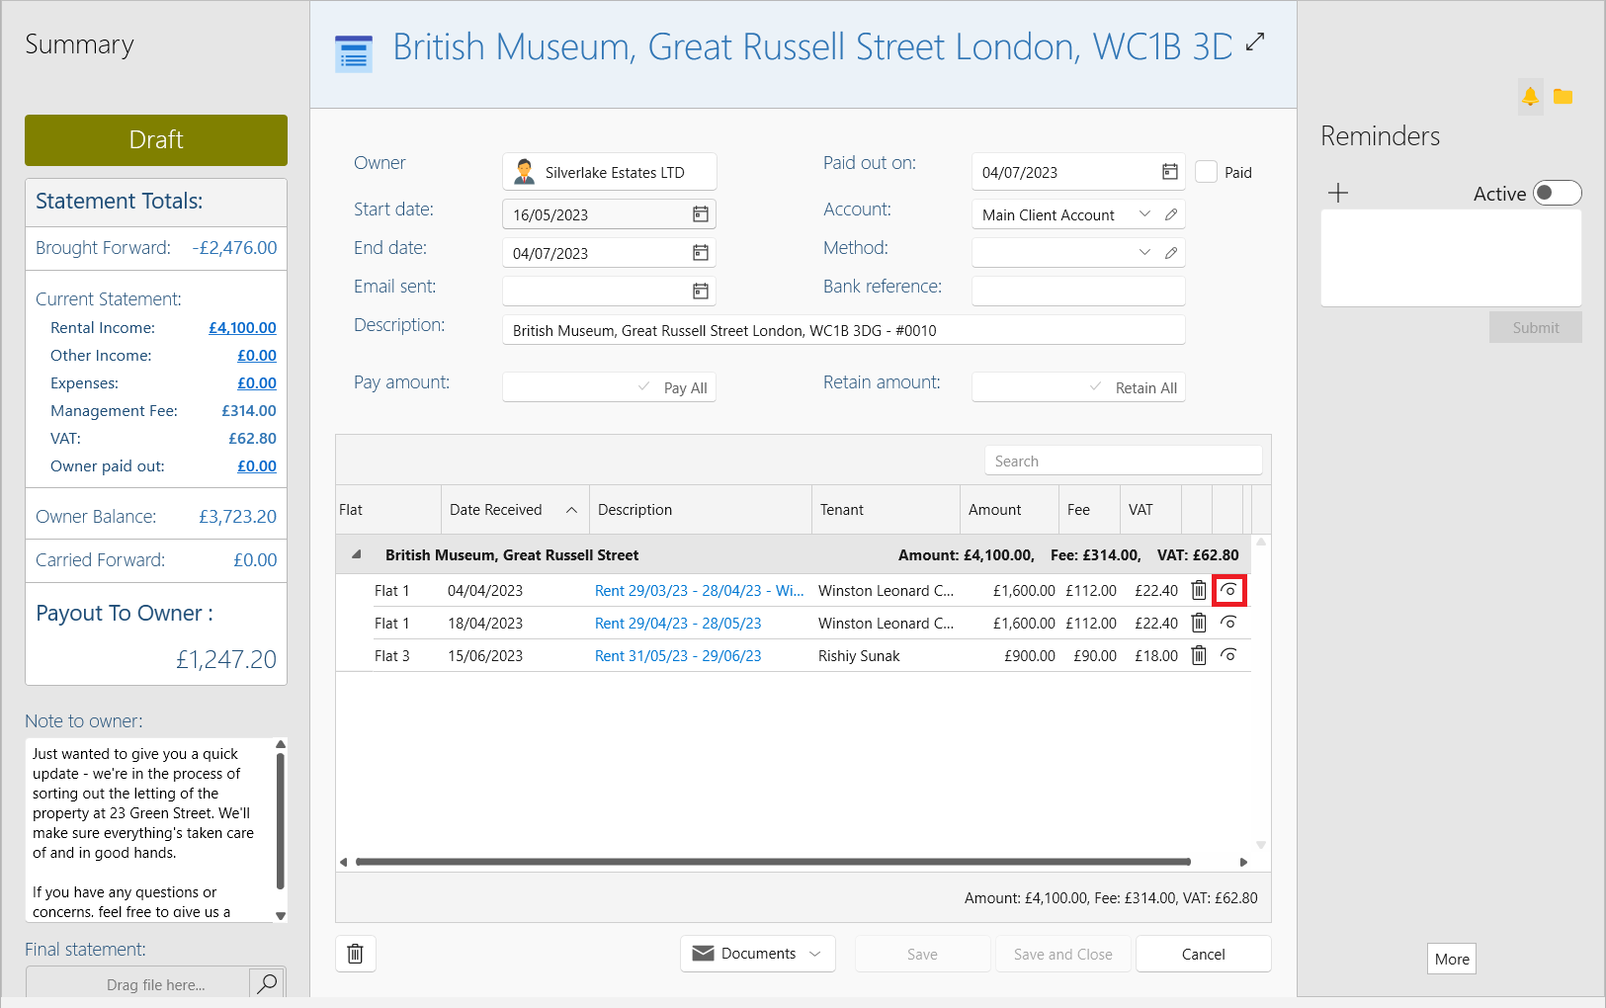Image resolution: width=1606 pixels, height=1008 pixels.
Task: Click the Draft status button
Action: click(x=156, y=140)
